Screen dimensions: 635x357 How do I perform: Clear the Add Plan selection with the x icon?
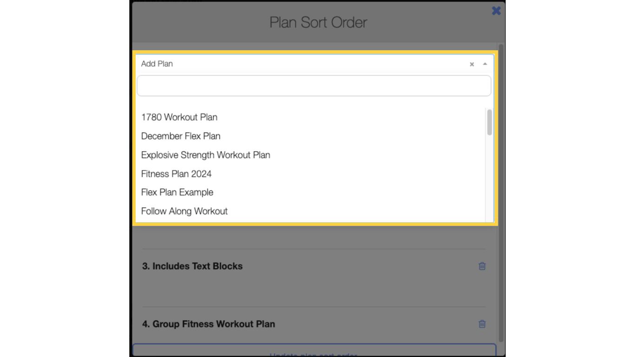click(471, 64)
